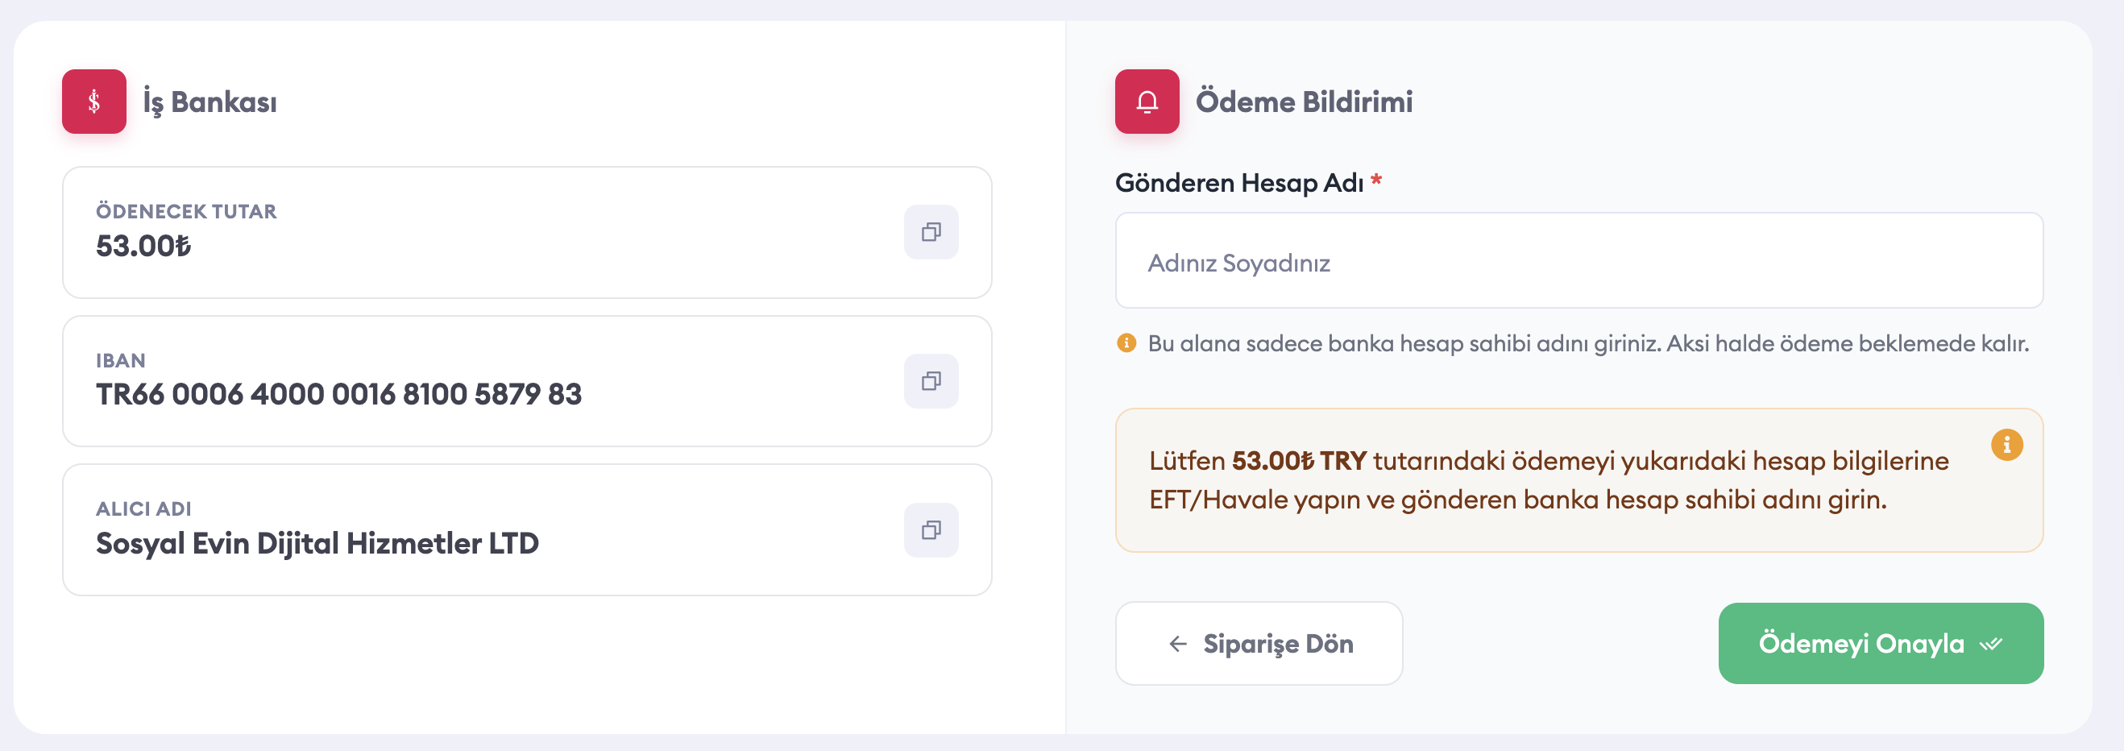Click the Gönderen Hesap Adı label
The image size is (2124, 751).
[x=1239, y=183]
